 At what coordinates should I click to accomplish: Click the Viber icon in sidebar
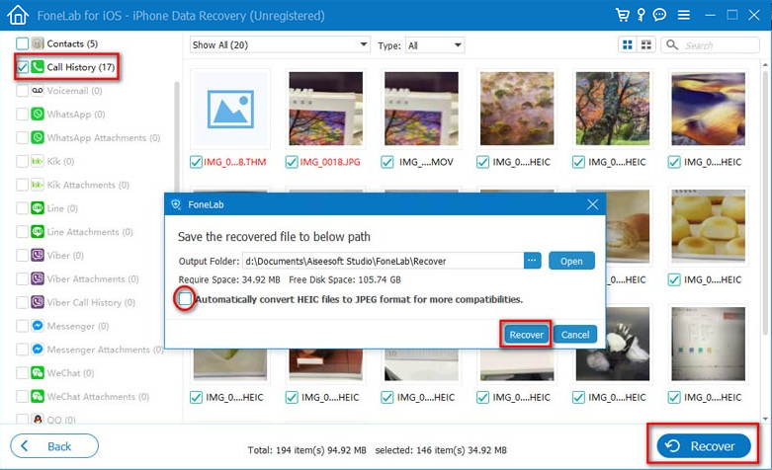(x=38, y=255)
